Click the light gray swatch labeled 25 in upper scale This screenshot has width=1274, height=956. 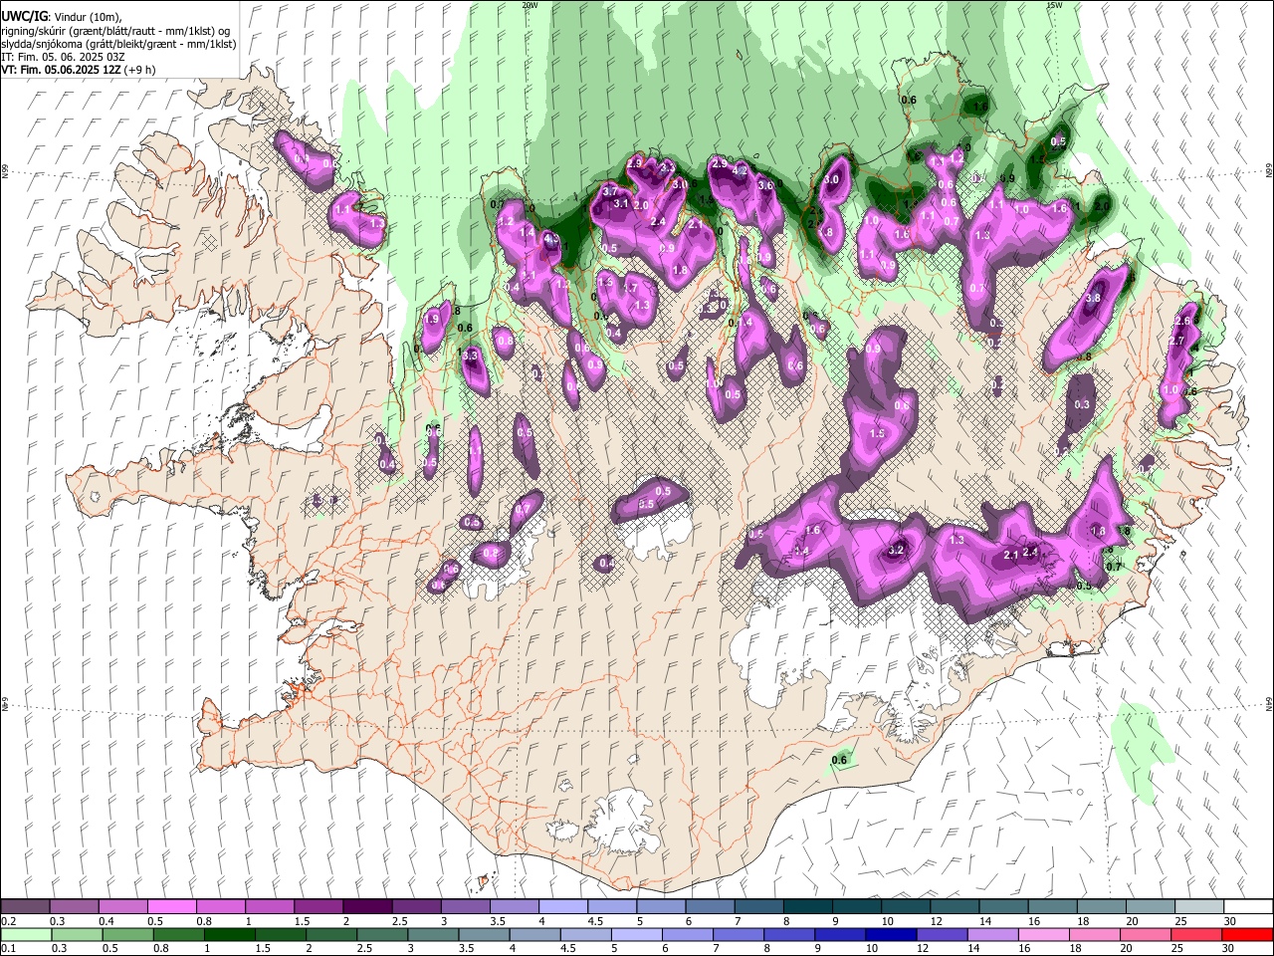coord(1197,906)
